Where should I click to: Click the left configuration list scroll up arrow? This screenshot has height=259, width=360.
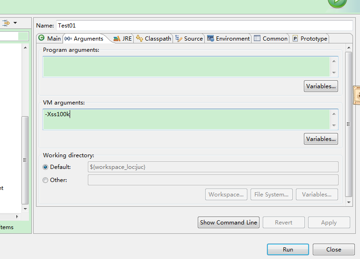point(25,48)
